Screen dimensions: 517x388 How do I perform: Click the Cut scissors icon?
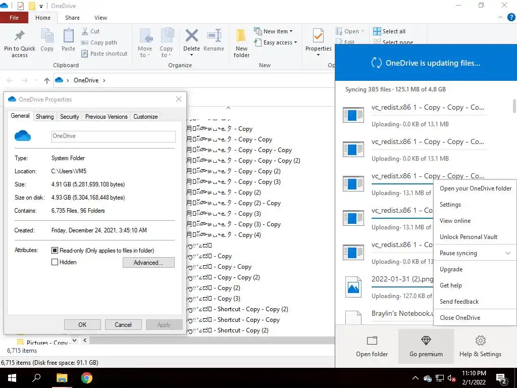pyautogui.click(x=85, y=31)
